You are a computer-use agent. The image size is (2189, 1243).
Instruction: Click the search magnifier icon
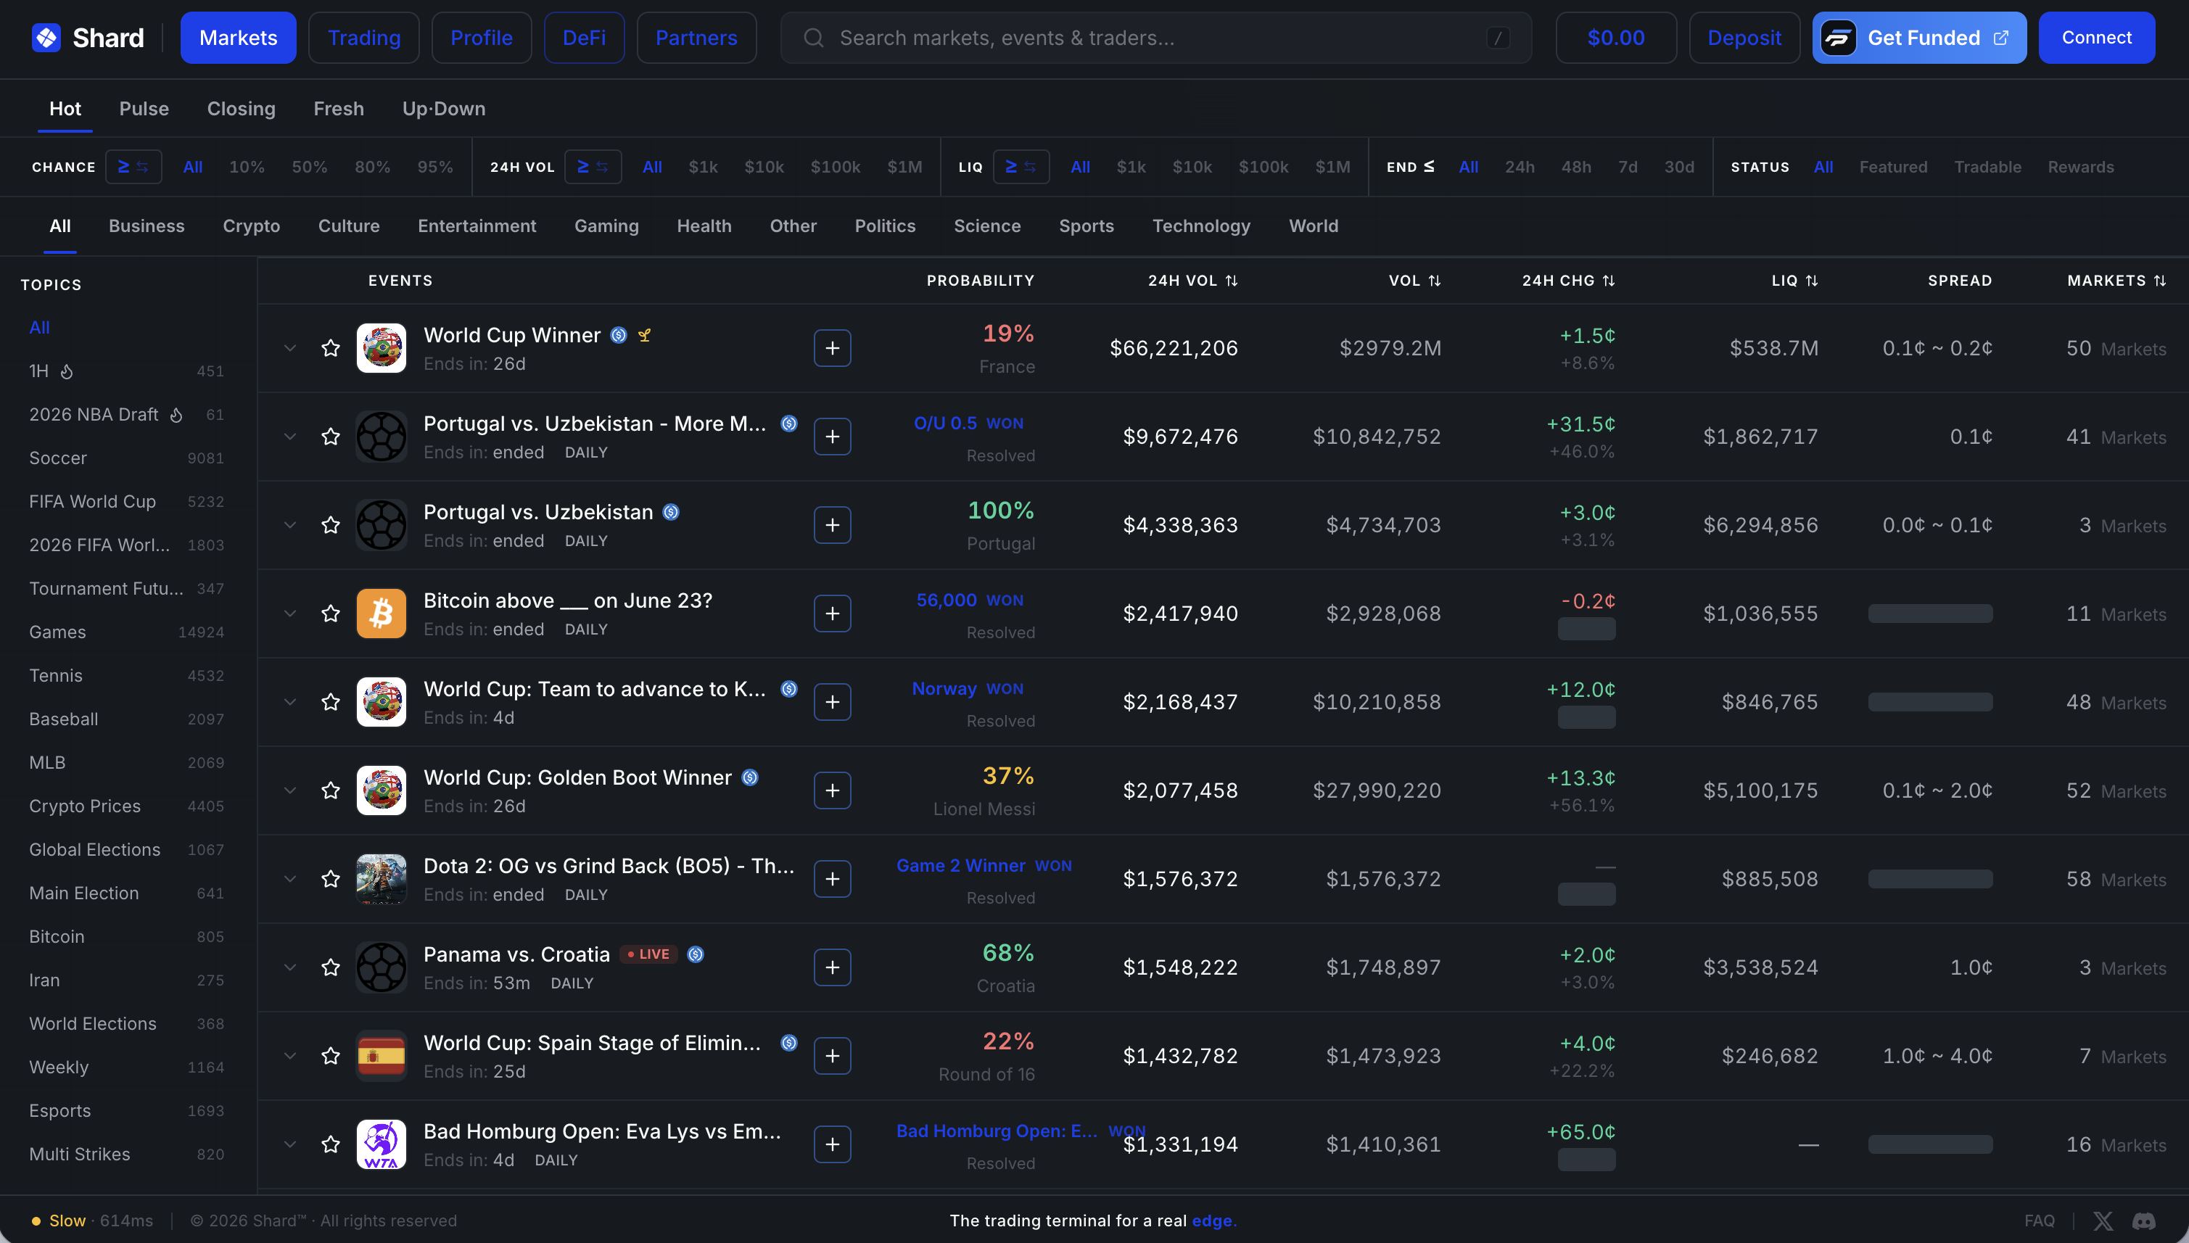tap(814, 38)
